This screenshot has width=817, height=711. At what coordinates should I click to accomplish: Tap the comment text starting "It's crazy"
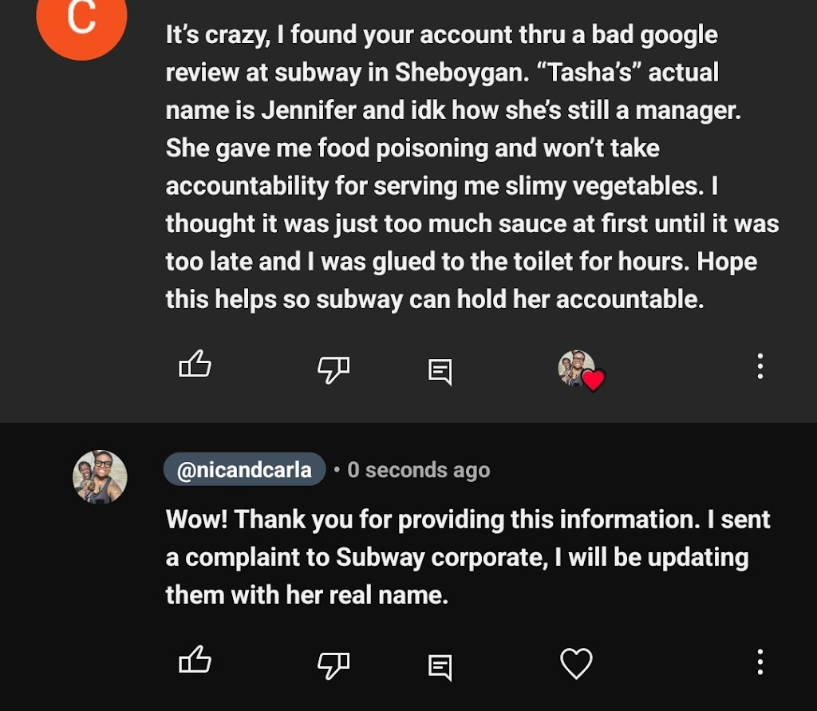[441, 35]
